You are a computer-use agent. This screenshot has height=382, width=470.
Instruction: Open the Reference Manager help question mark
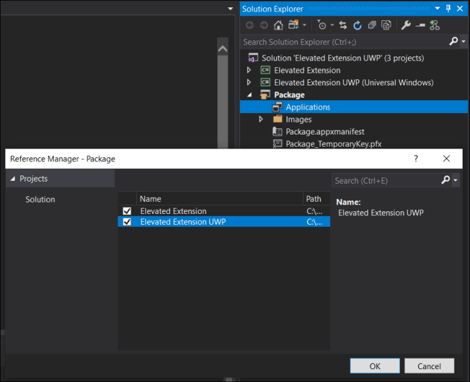pyautogui.click(x=416, y=159)
